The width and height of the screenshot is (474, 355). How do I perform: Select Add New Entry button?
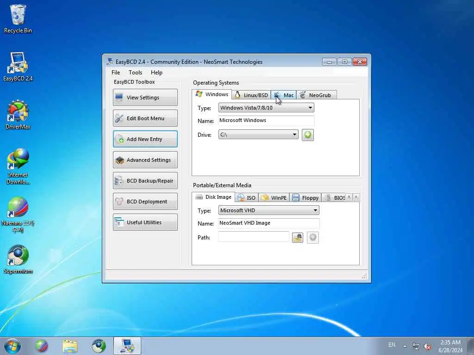145,139
